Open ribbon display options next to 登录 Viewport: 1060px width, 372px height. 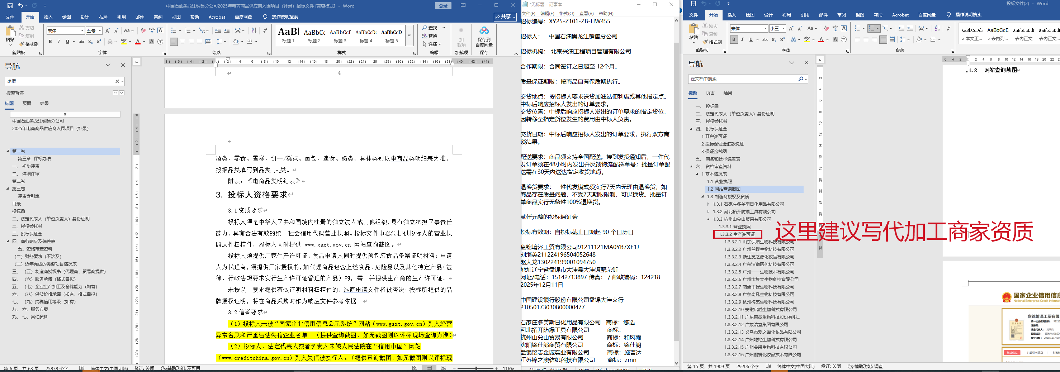click(463, 5)
